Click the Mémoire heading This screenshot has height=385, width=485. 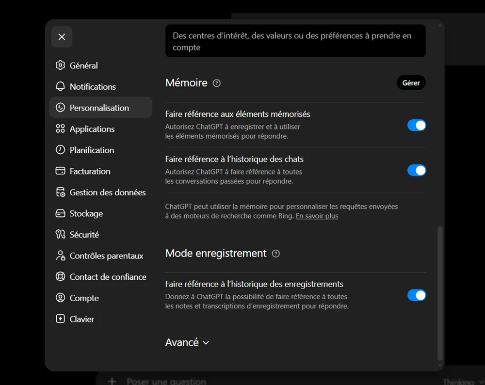point(186,83)
